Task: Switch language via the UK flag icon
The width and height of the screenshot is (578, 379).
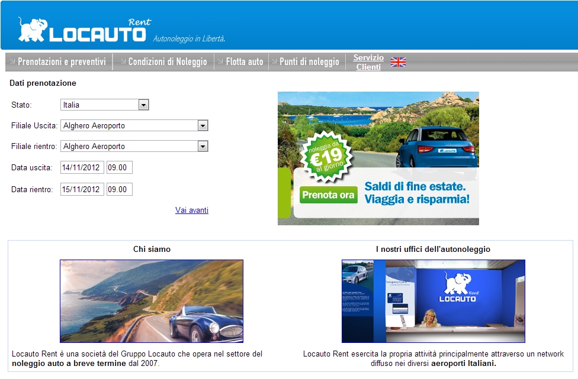Action: (x=398, y=62)
